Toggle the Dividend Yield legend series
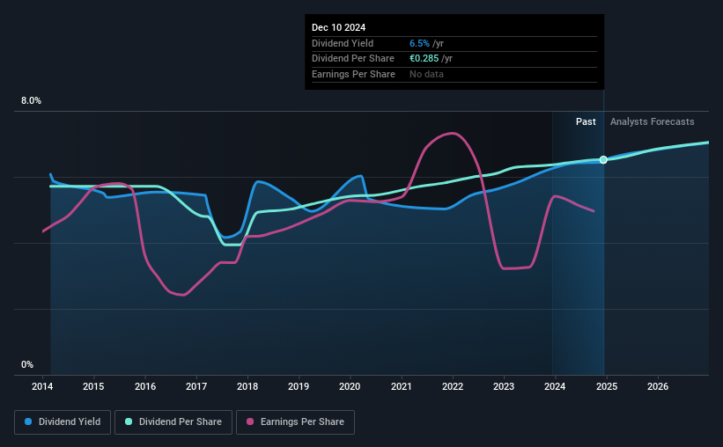Image resolution: width=723 pixels, height=447 pixels. 63,422
